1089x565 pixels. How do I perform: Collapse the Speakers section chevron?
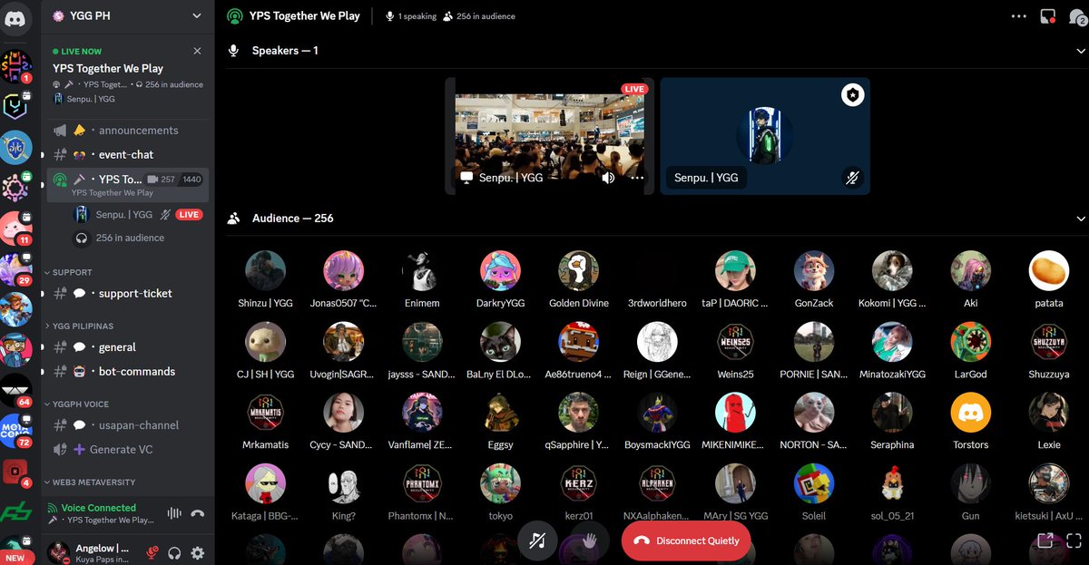click(1080, 51)
